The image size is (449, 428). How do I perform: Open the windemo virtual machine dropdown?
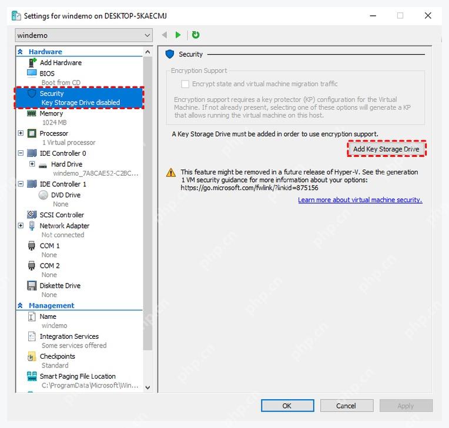[83, 35]
